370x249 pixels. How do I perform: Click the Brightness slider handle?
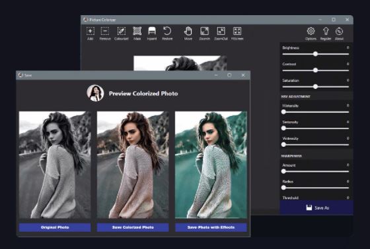316,54
